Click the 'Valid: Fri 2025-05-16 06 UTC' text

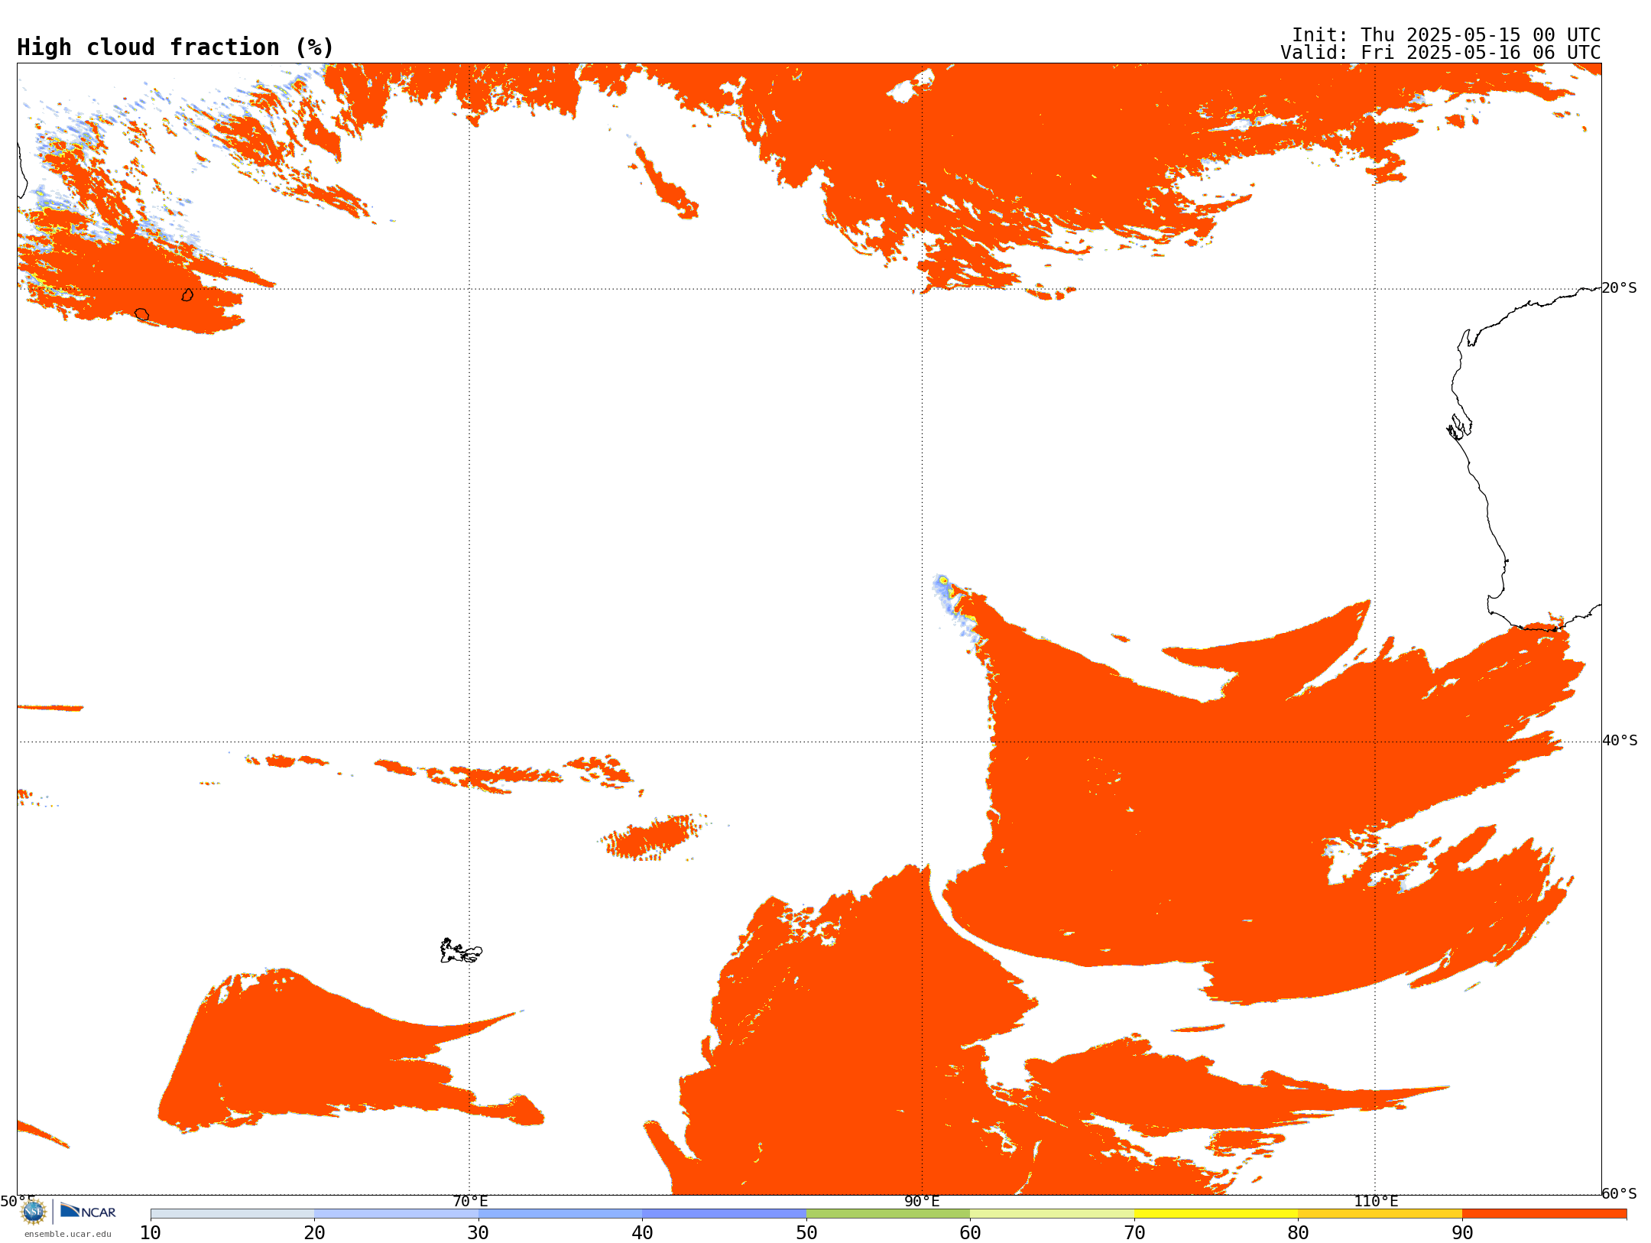click(x=1441, y=53)
